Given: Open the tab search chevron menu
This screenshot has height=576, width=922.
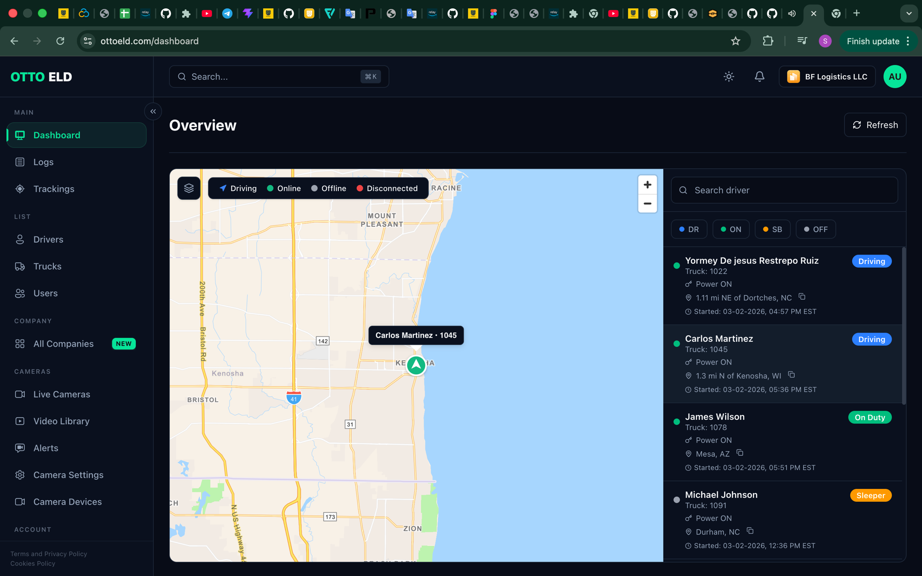Looking at the screenshot, I should click(x=909, y=13).
